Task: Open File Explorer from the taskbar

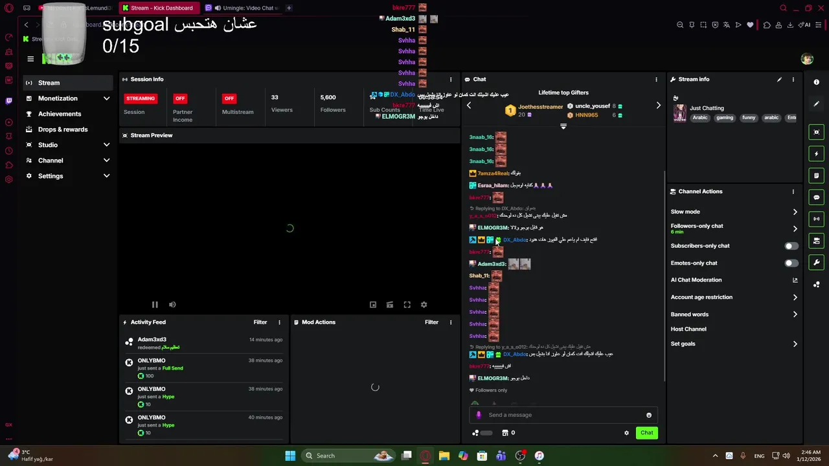Action: [x=444, y=456]
